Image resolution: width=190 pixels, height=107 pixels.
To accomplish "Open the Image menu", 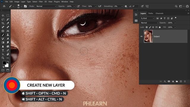I will point(17,2).
